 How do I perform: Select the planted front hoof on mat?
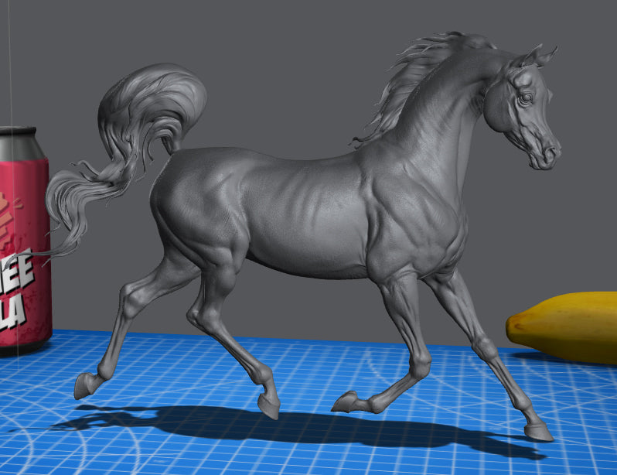point(538,430)
